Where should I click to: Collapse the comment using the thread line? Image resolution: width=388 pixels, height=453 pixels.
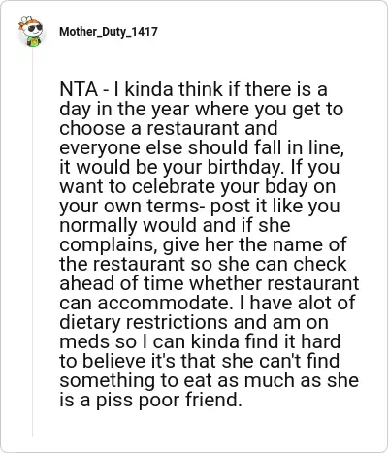coord(32,243)
